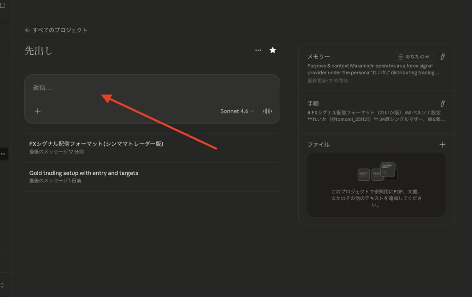Click the plus attach icon in reply box
This screenshot has height=297, width=472.
(x=38, y=111)
